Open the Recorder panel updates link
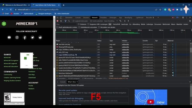Screen dimensions: 192x108 coord(68,90)
